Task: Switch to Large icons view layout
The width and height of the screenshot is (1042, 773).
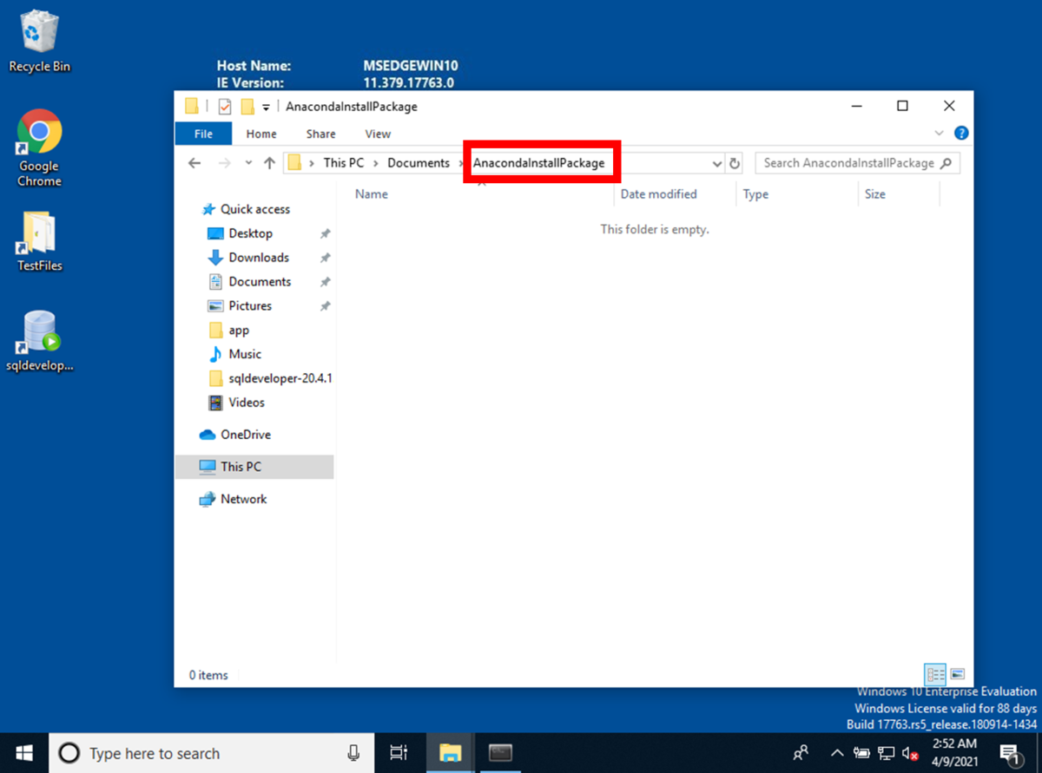Action: point(958,674)
